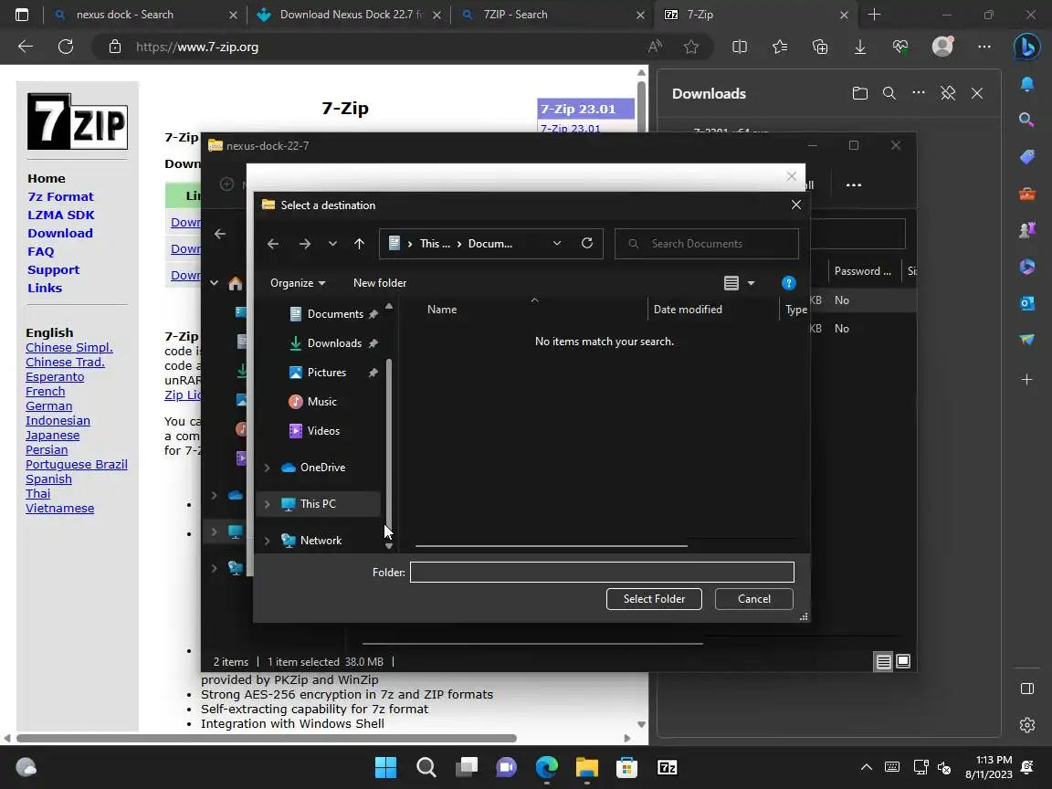Click Select Folder button in dialog
Image resolution: width=1052 pixels, height=789 pixels.
coord(654,598)
